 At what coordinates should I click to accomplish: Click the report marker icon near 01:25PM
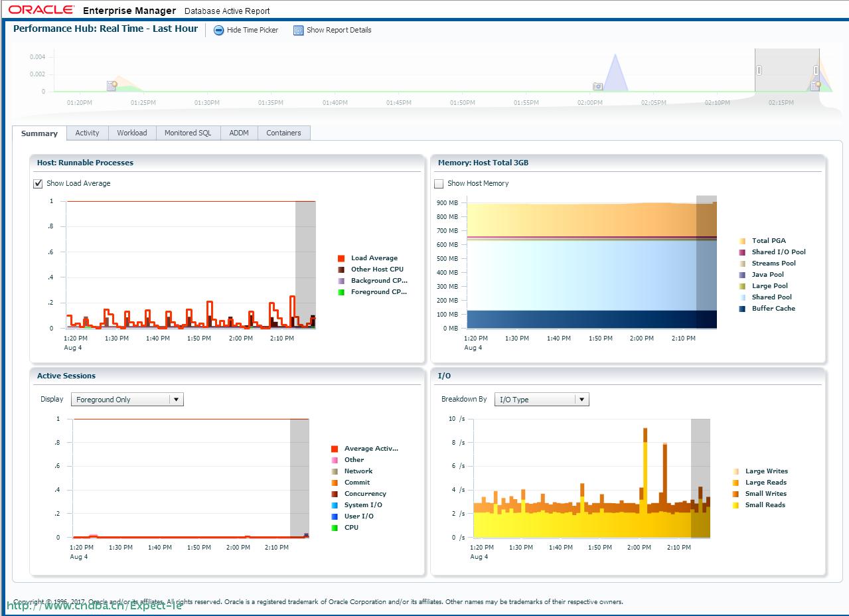point(112,86)
